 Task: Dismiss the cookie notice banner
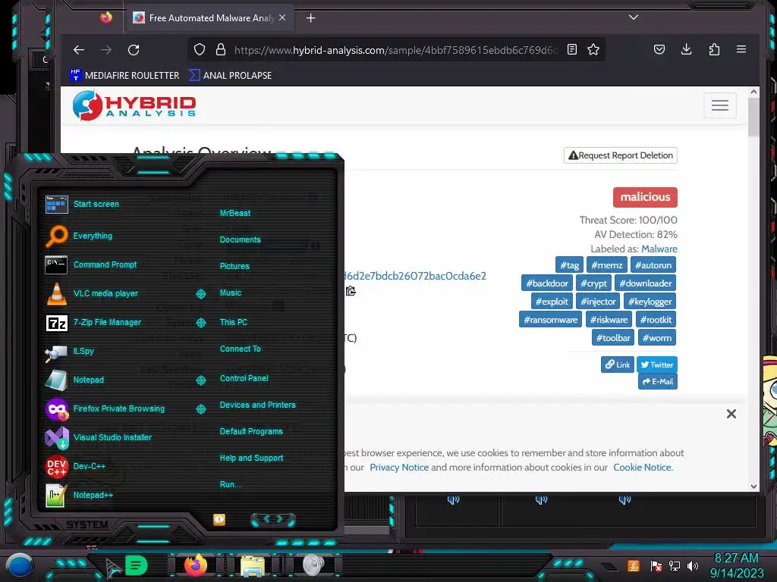tap(731, 414)
